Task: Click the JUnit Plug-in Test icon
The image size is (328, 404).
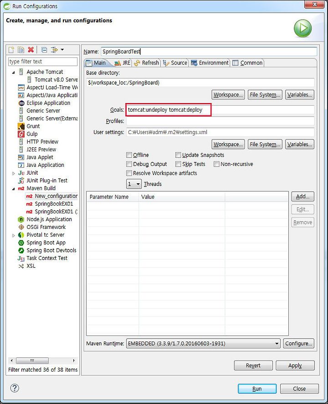Action: pyautogui.click(x=21, y=181)
